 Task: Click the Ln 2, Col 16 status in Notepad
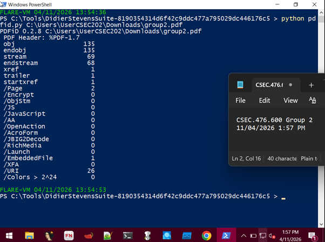(x=246, y=159)
